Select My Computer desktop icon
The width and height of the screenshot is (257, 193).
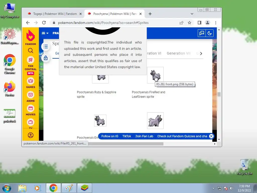pos(10,11)
